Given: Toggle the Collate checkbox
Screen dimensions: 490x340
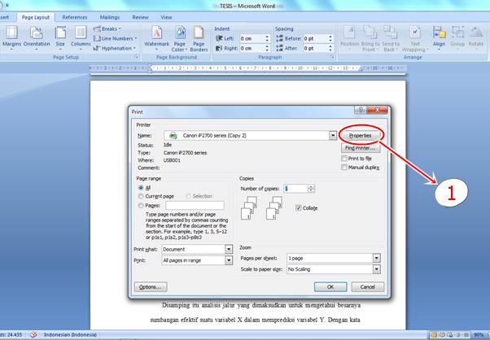Looking at the screenshot, I should click(x=299, y=208).
